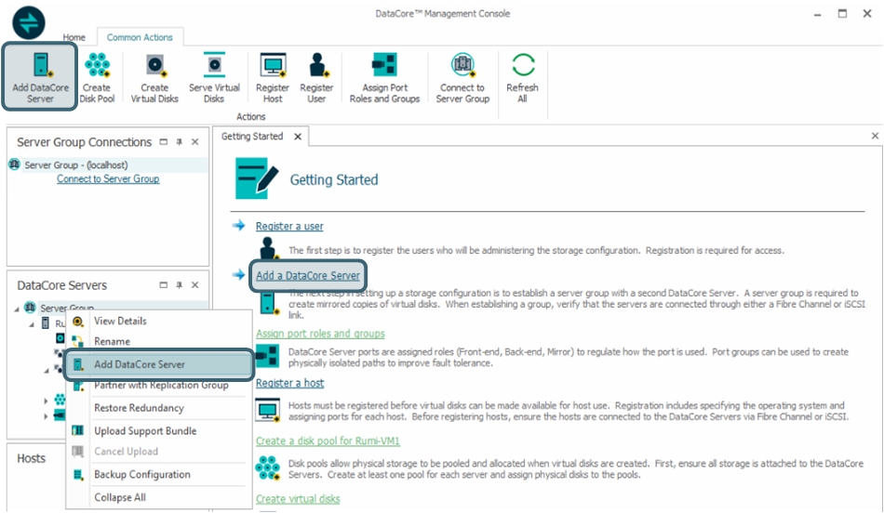Open DataCore Servers panel window-position dropdown
This screenshot has height=513, width=884.
coord(163,285)
